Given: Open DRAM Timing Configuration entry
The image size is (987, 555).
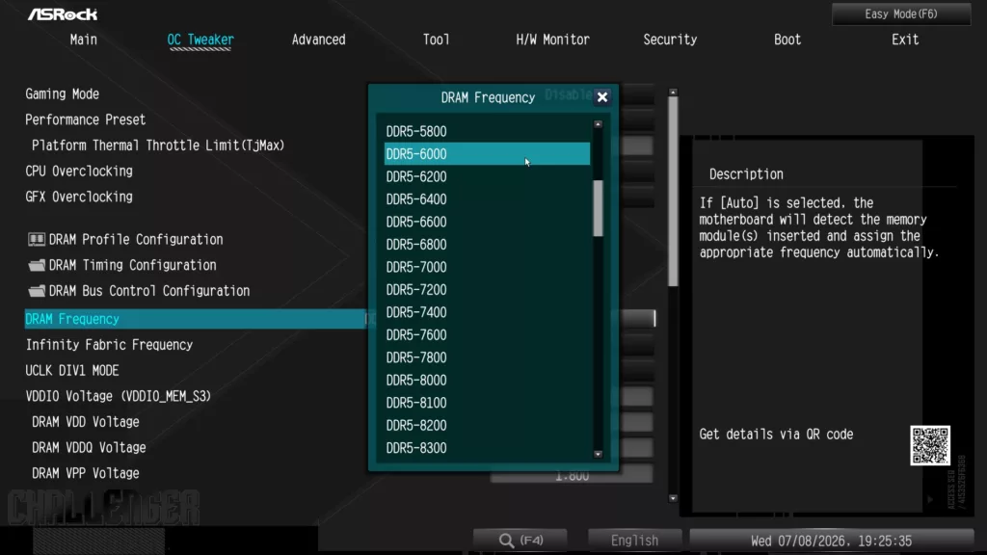Looking at the screenshot, I should coord(133,265).
